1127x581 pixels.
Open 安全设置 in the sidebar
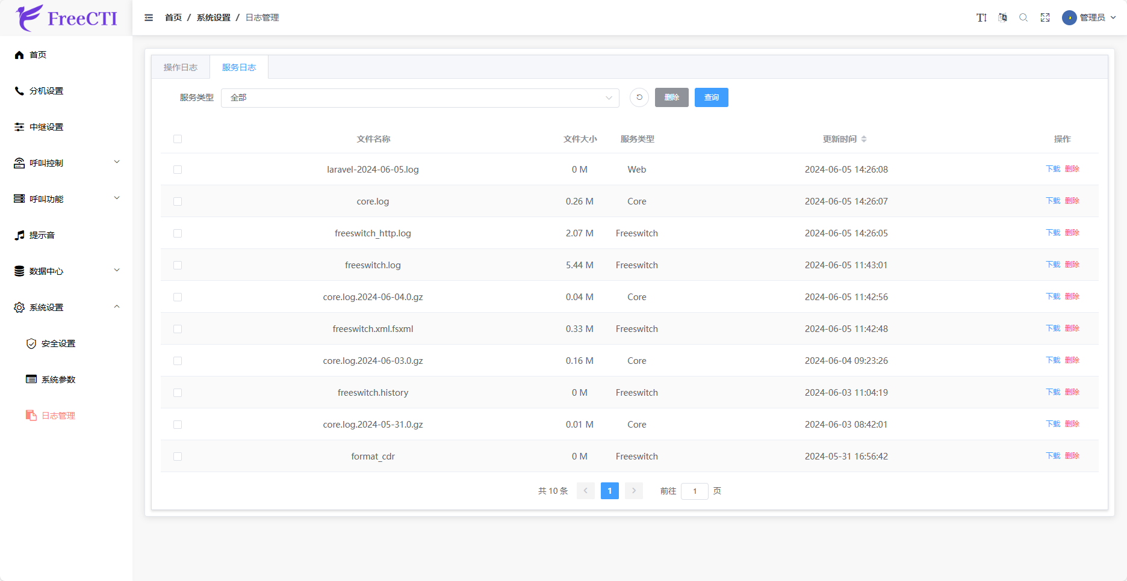(x=58, y=343)
